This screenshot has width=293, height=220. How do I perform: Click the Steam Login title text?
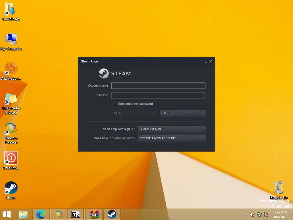(90, 61)
